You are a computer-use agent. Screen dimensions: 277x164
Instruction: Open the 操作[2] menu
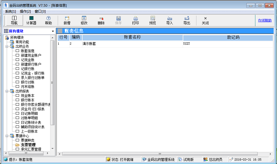coord(25,11)
